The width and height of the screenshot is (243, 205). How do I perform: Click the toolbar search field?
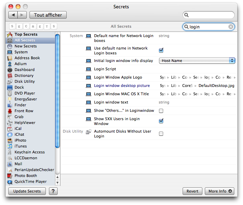coord(209,15)
